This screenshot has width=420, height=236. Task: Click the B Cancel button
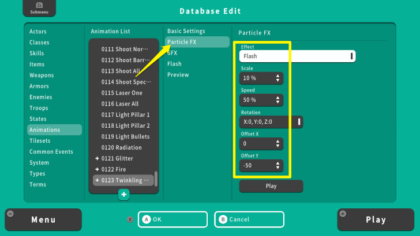[249, 219]
